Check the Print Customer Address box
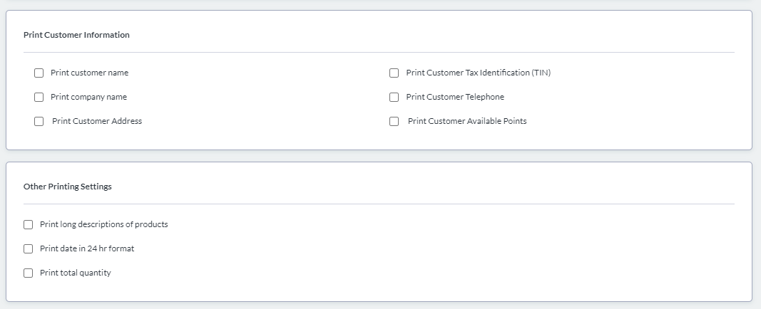761x309 pixels. pos(39,121)
